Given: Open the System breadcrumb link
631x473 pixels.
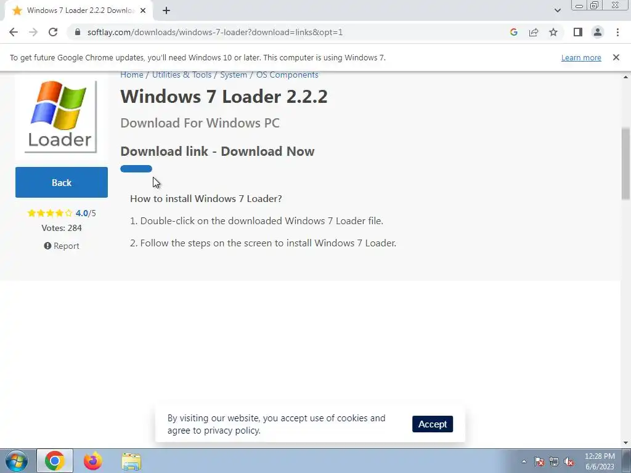Looking at the screenshot, I should (234, 75).
